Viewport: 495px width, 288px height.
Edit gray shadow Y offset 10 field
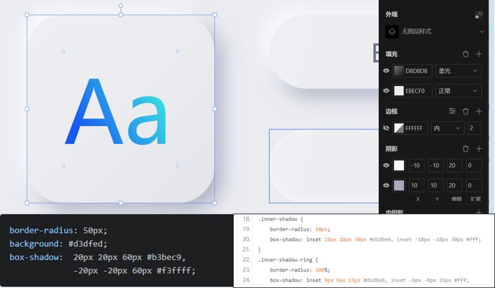[x=436, y=185]
